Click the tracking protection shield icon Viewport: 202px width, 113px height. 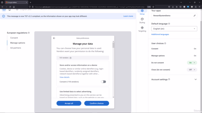pyautogui.click(x=30, y=7)
